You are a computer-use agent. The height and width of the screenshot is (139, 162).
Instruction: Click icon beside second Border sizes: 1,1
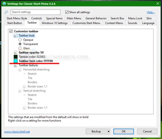pyautogui.click(x=24, y=108)
